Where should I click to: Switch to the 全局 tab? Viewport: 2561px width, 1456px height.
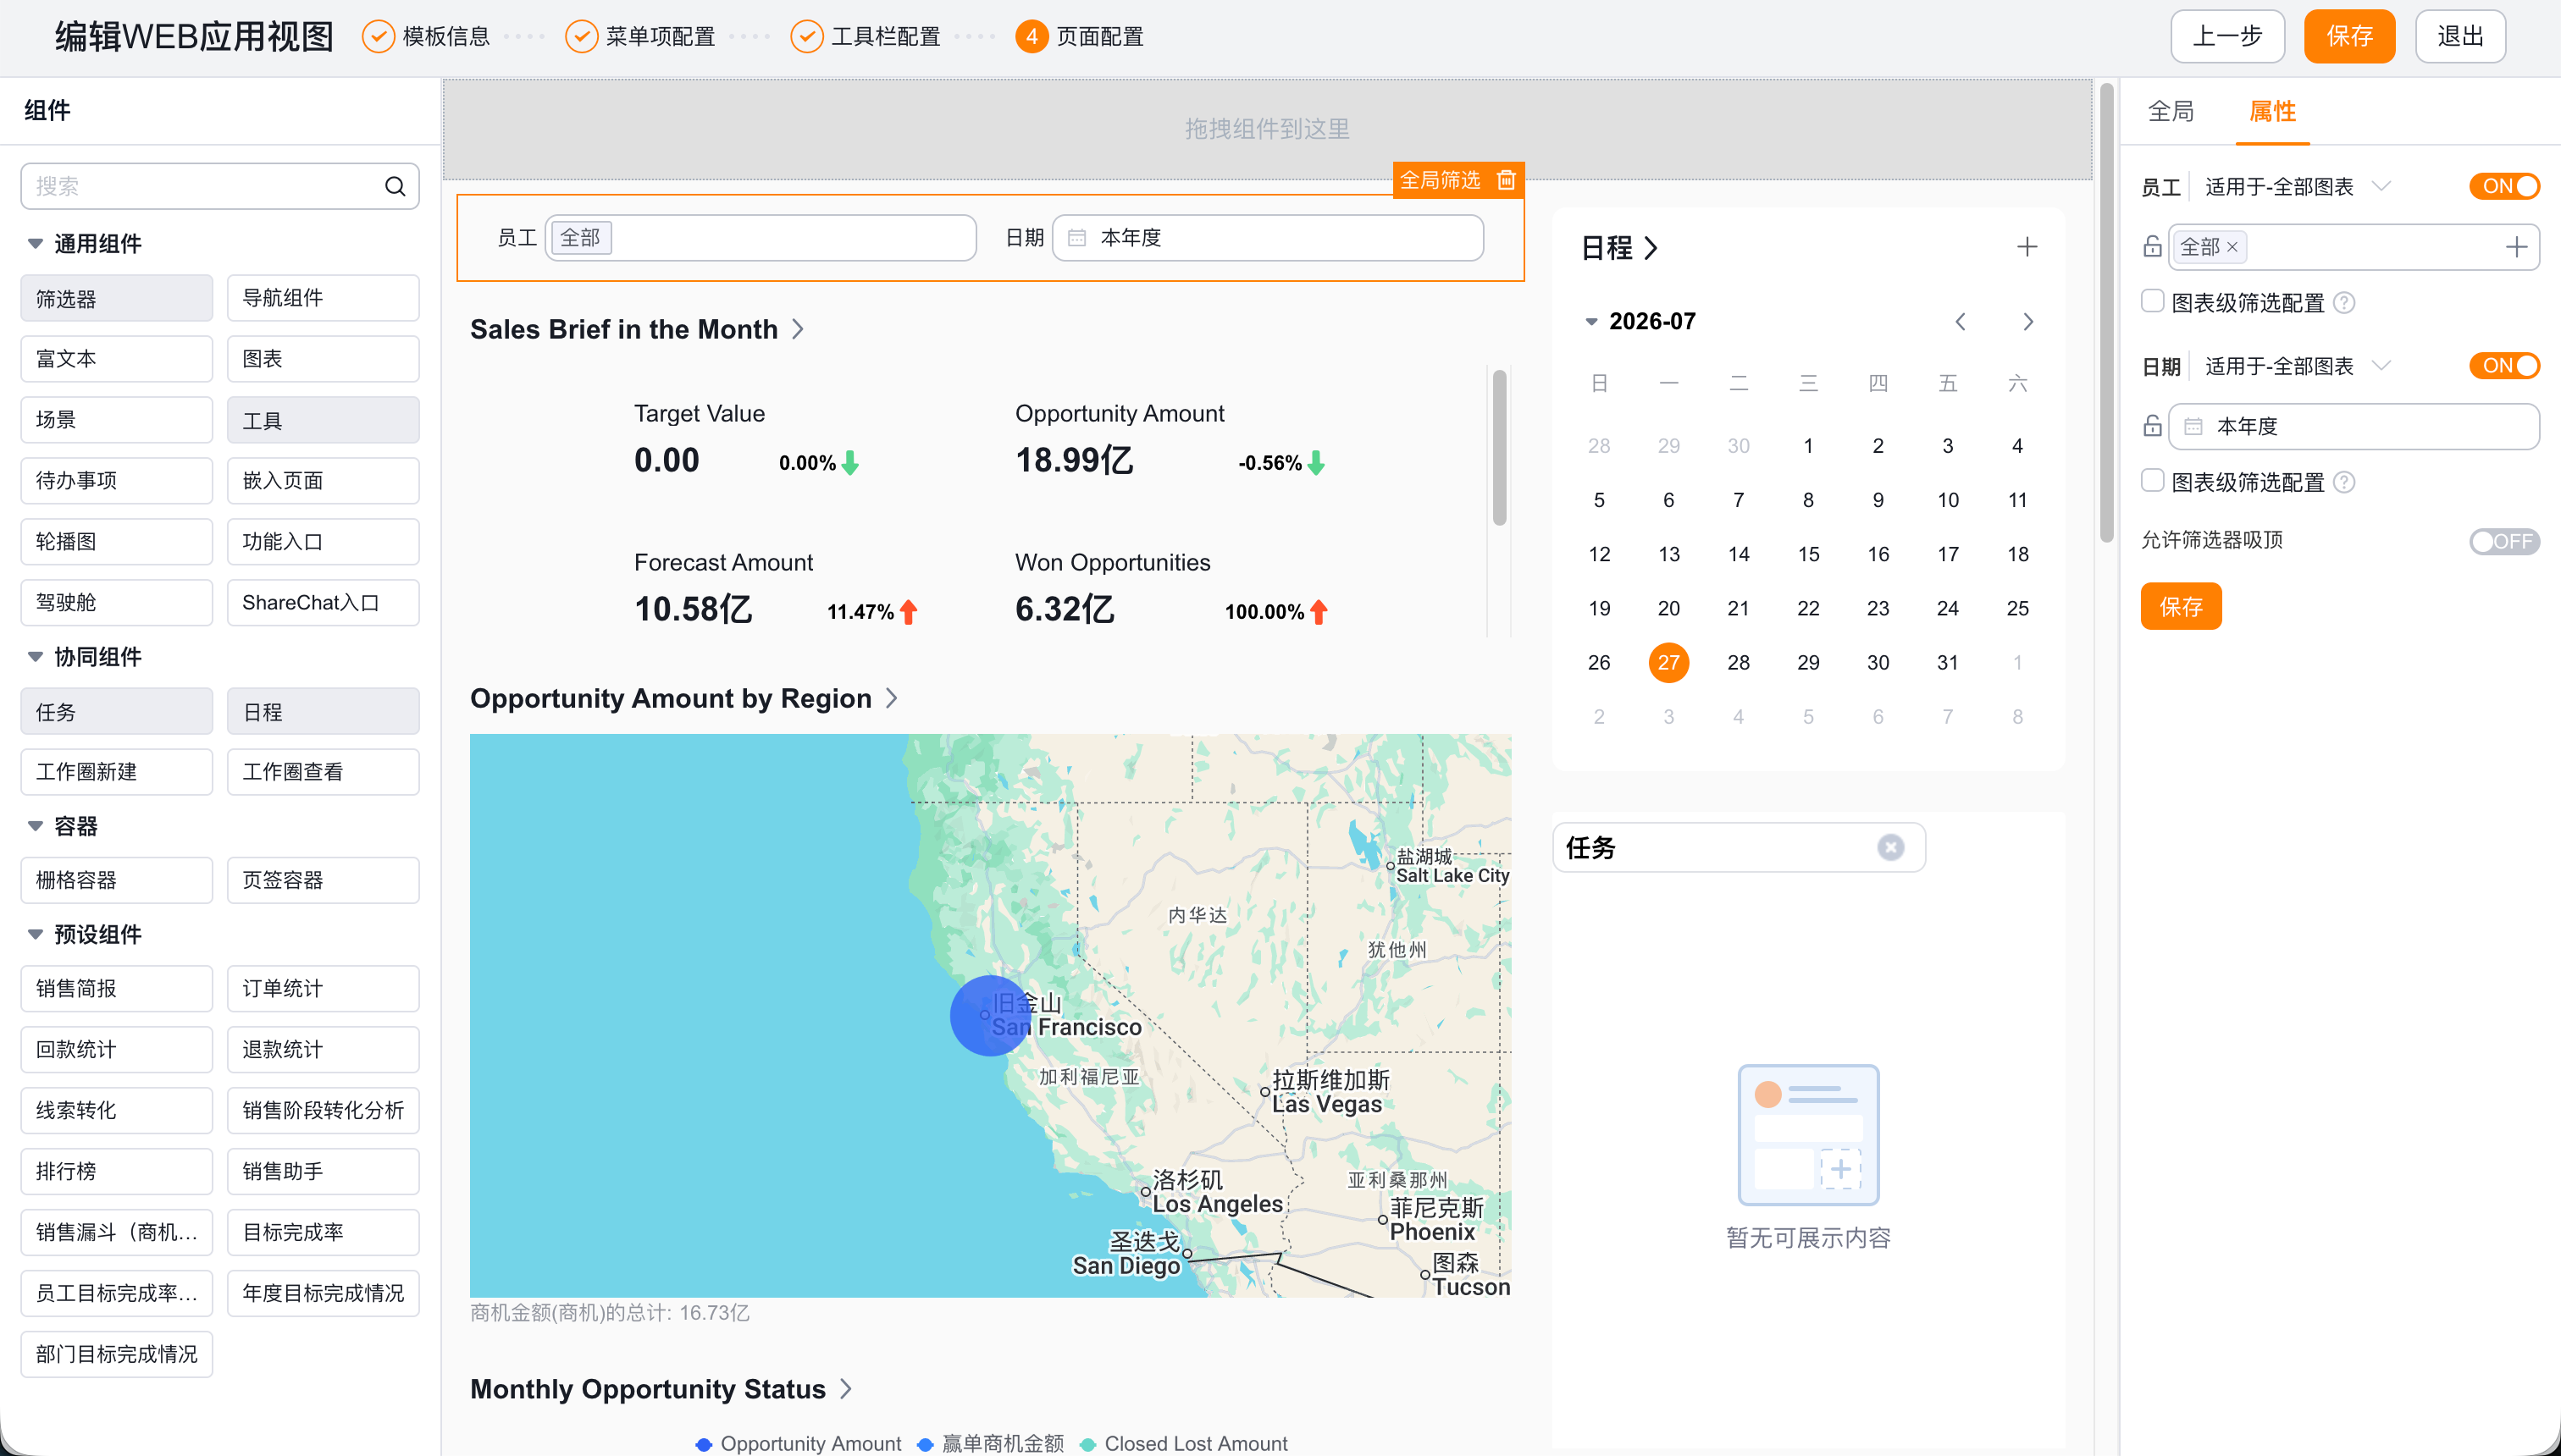(x=2171, y=112)
